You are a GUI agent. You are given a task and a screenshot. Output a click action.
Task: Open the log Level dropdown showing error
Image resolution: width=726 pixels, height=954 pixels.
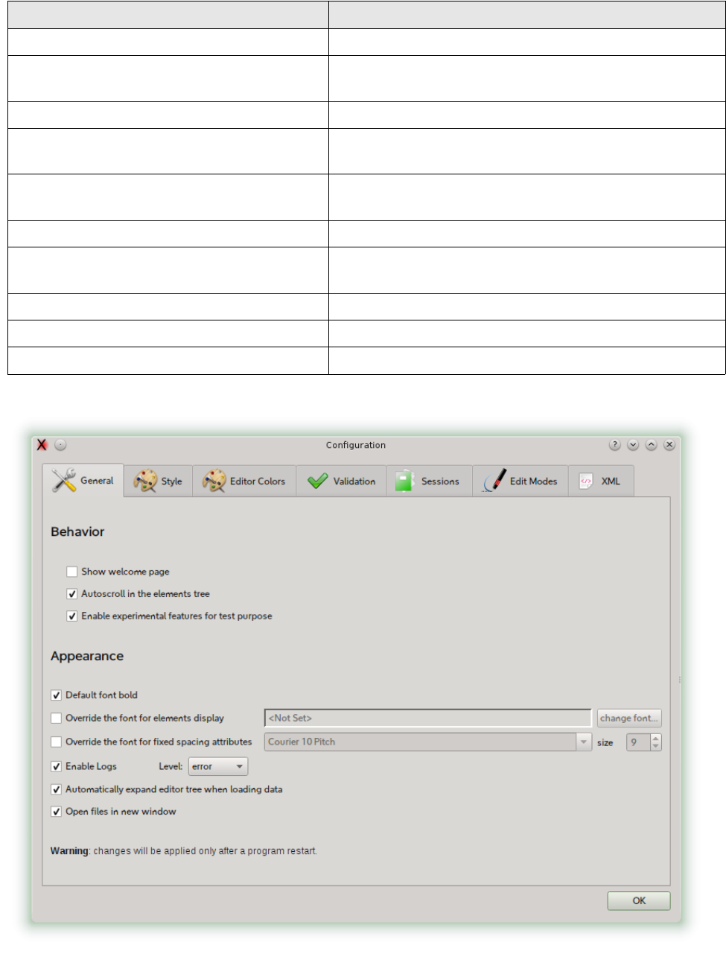(218, 766)
